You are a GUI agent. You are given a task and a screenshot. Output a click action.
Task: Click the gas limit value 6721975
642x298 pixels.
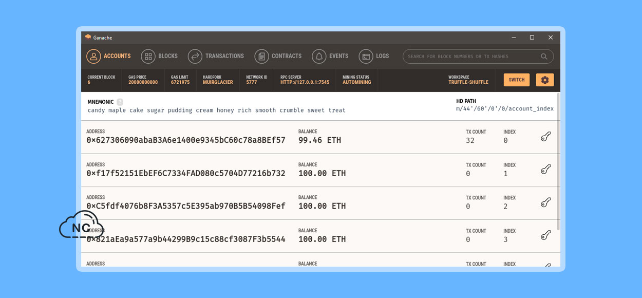(x=180, y=82)
